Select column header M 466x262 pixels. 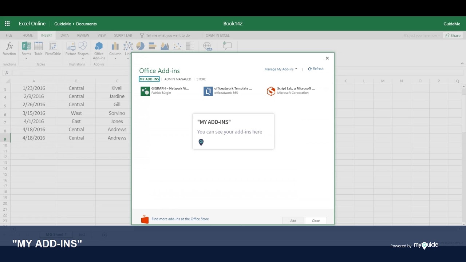pyautogui.click(x=383, y=81)
